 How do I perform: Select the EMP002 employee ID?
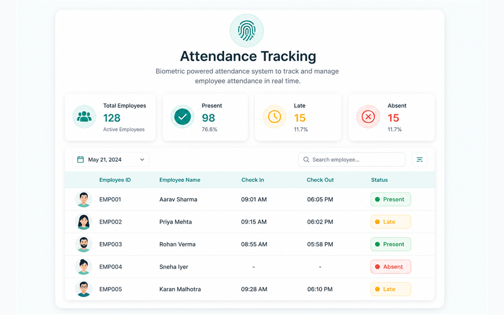coord(111,222)
